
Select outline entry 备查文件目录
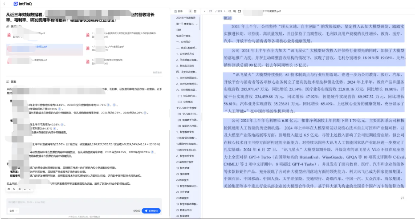click(x=183, y=36)
